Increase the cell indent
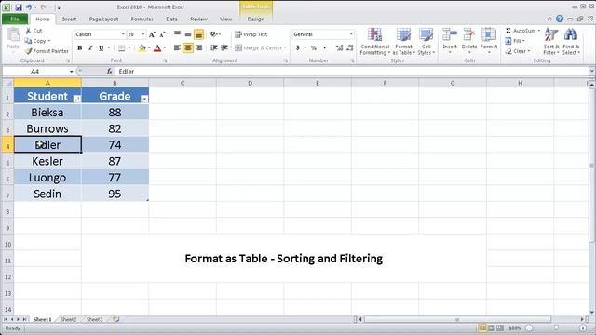The image size is (596, 335). (224, 47)
